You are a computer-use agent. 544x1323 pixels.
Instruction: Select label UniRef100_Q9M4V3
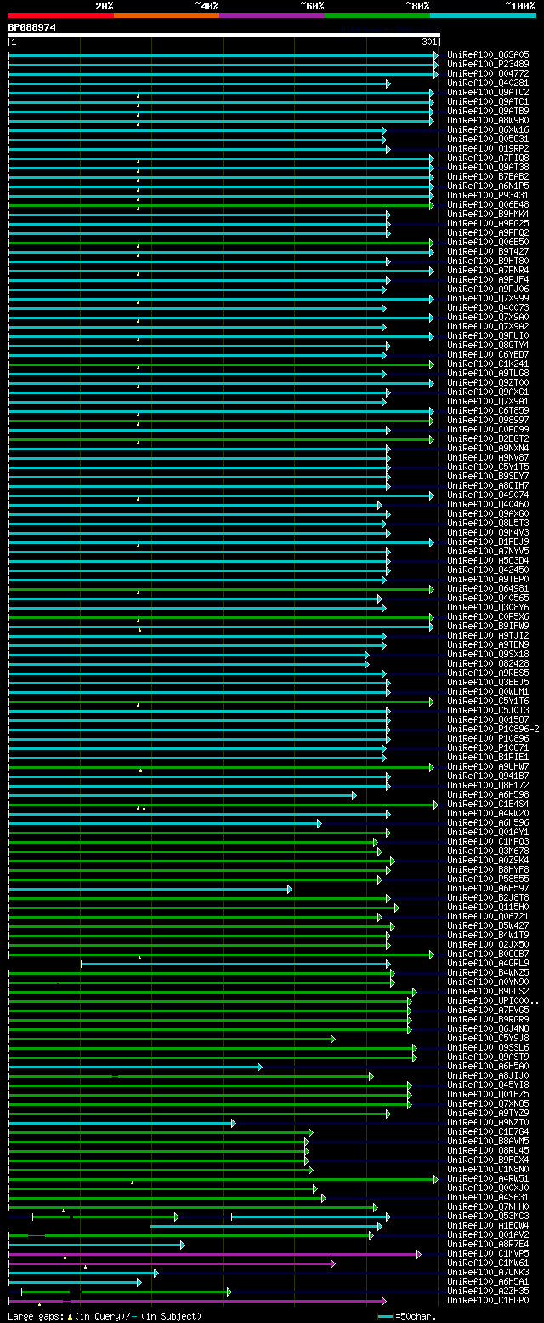[488, 532]
